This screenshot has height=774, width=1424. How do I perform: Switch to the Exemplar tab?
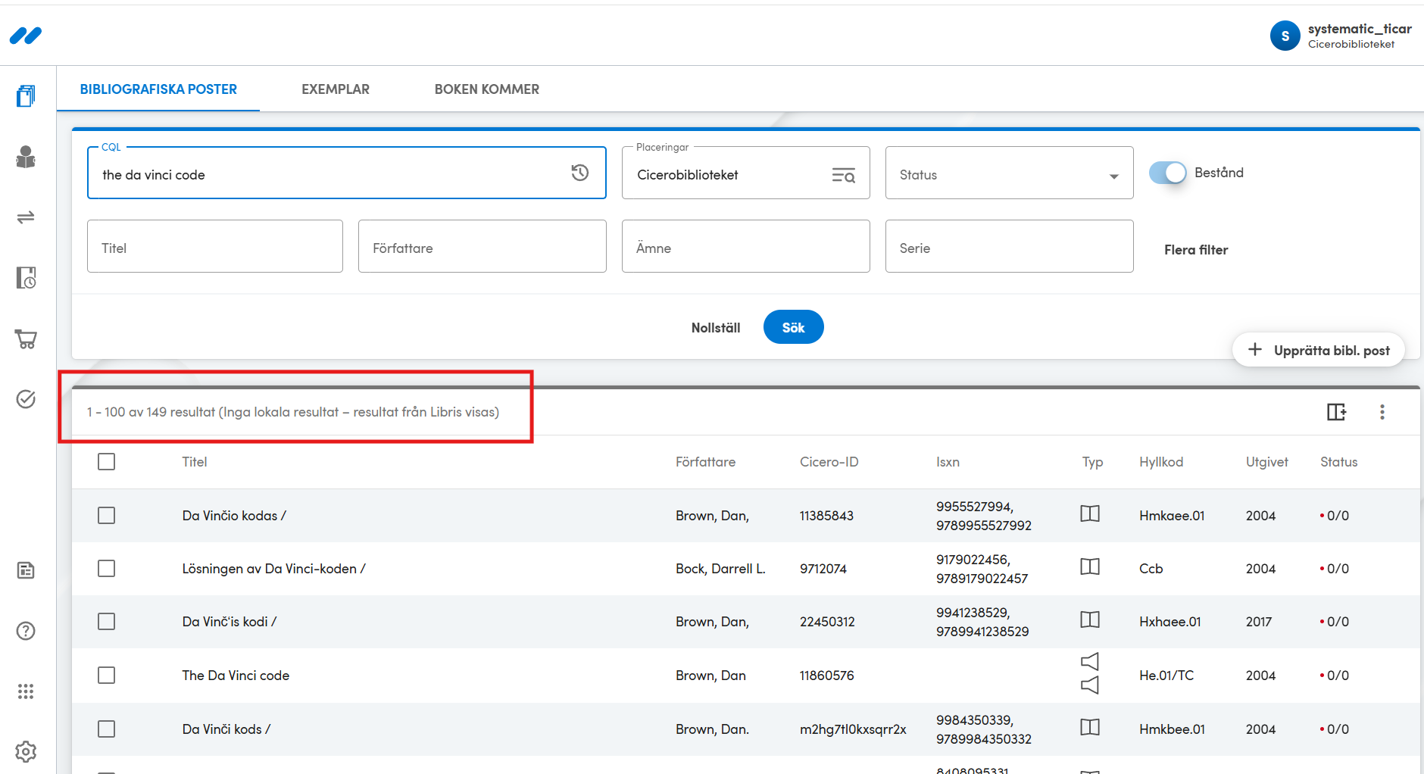(336, 89)
